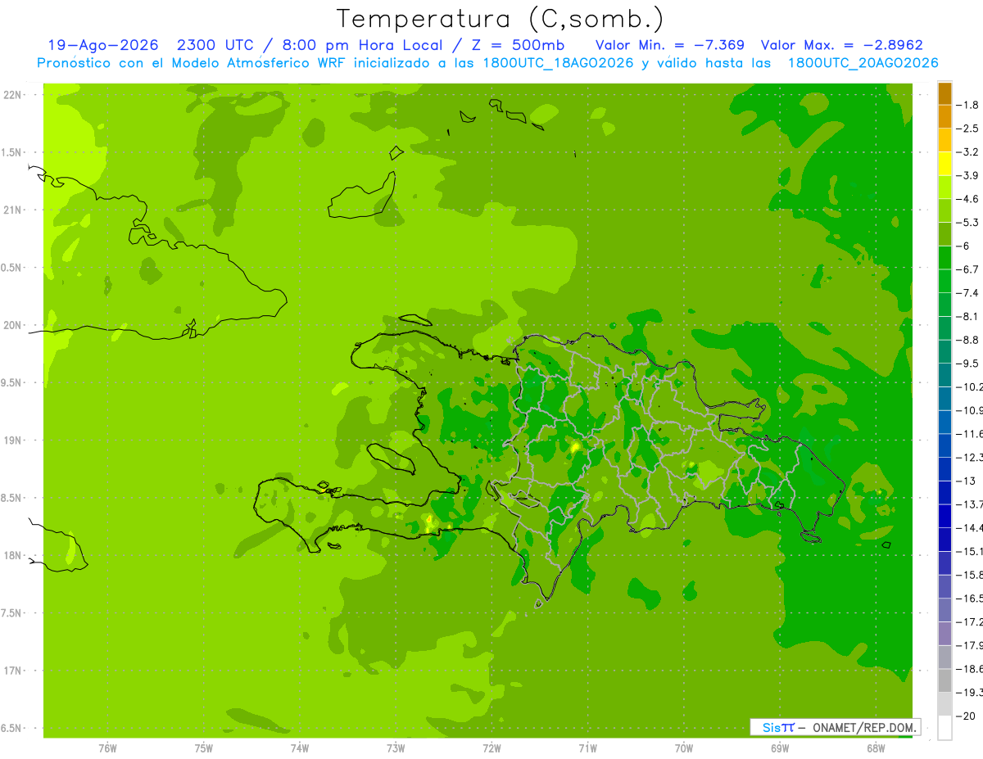The image size is (983, 759).
Task: Select the 'Z = 500mb' level label
Action: (516, 45)
